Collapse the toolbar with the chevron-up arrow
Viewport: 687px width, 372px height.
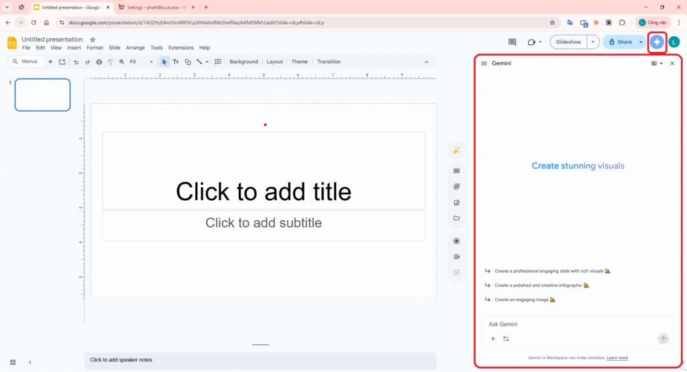click(x=426, y=62)
